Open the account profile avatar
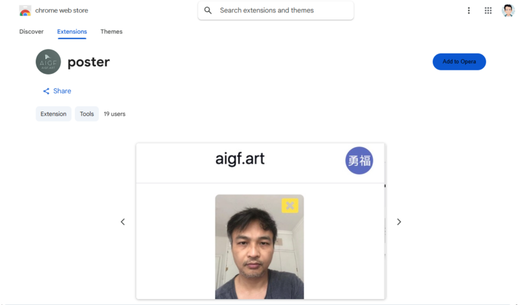521x305 pixels. pos(508,11)
